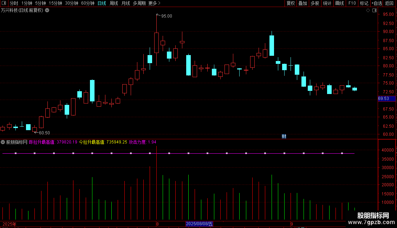Expand the 股朋指标网 indicator dropdown

(x=3, y=142)
